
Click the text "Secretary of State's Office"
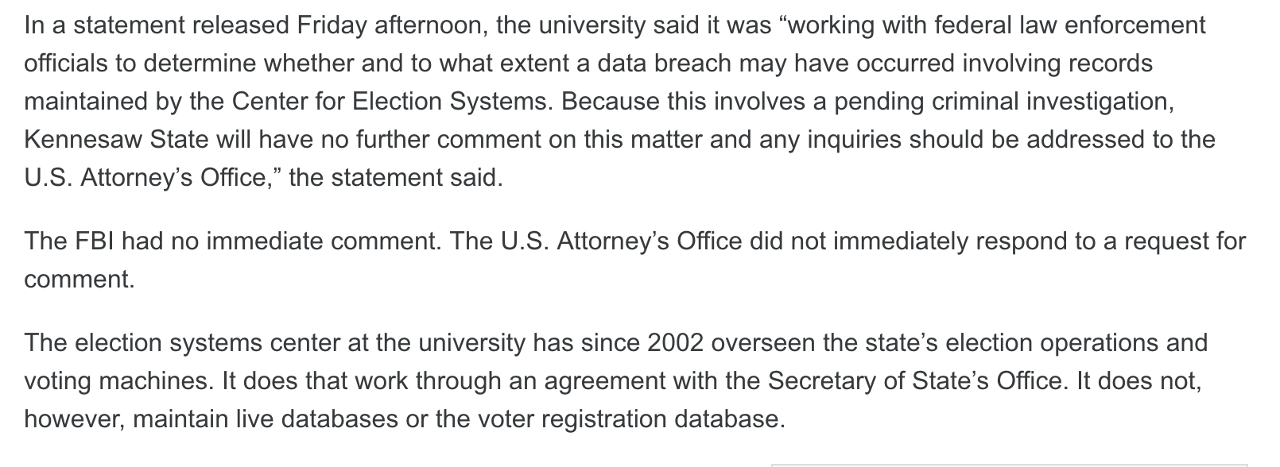(915, 381)
